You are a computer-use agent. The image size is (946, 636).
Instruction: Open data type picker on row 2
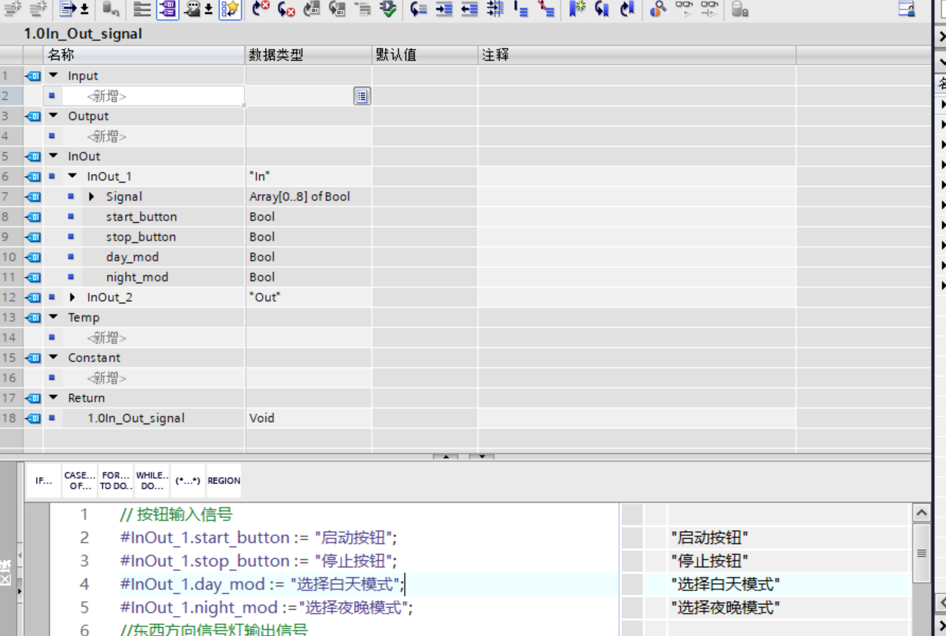pyautogui.click(x=361, y=96)
